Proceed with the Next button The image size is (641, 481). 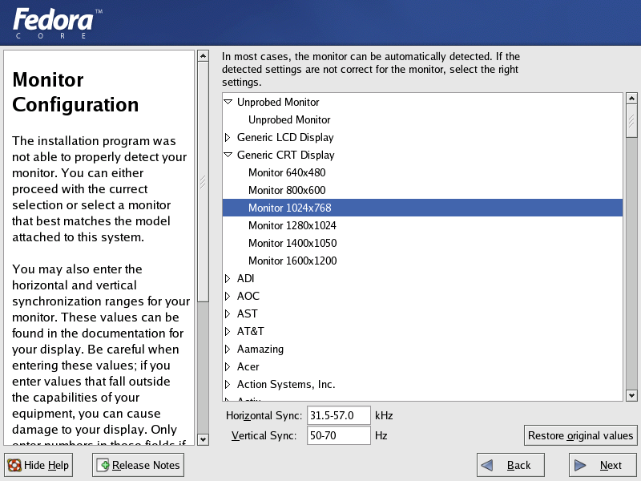(603, 465)
